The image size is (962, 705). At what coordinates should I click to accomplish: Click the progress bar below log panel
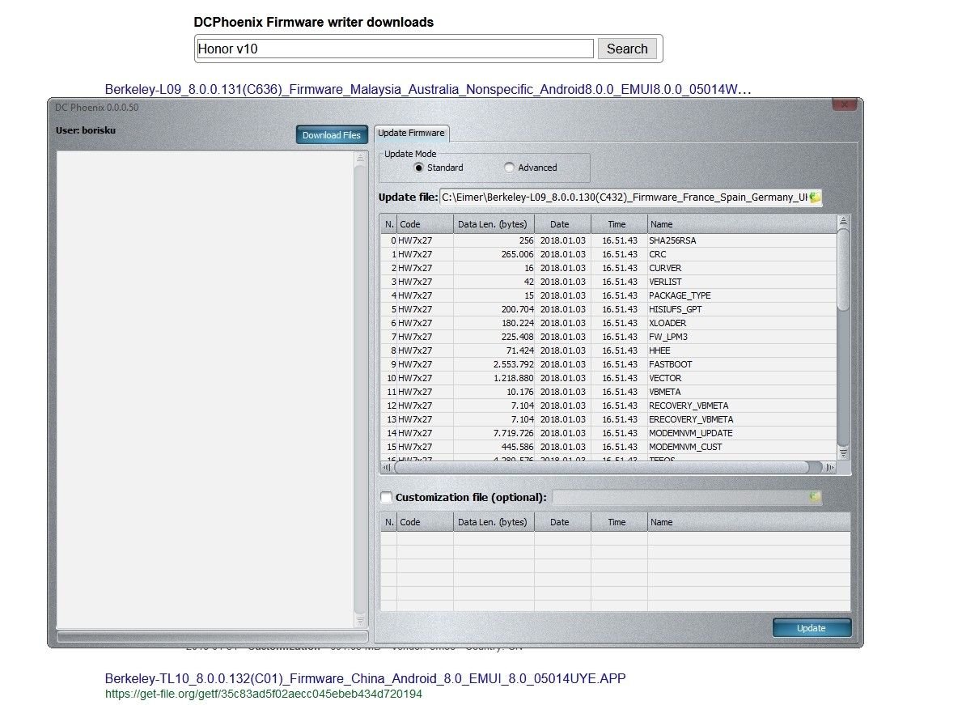[x=212, y=636]
